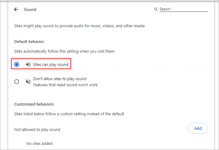The height and width of the screenshot is (150, 219).
Task: Select the 'Sites can play sound' radio button
Action: coord(17,65)
